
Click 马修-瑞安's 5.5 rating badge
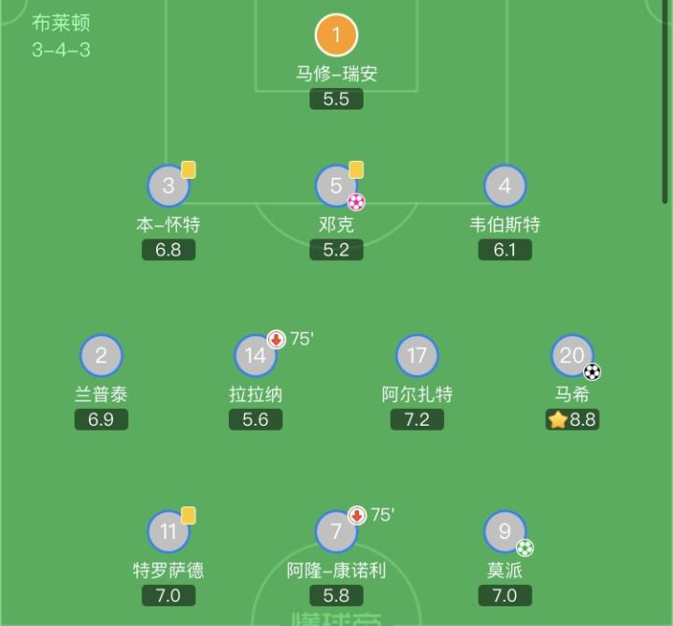pos(336,99)
